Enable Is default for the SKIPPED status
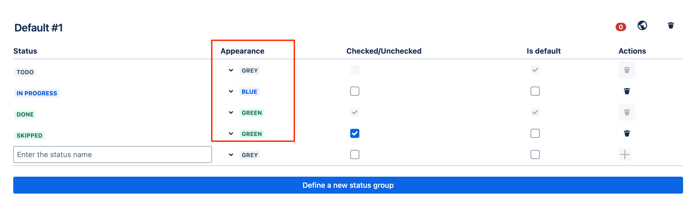 click(x=535, y=133)
